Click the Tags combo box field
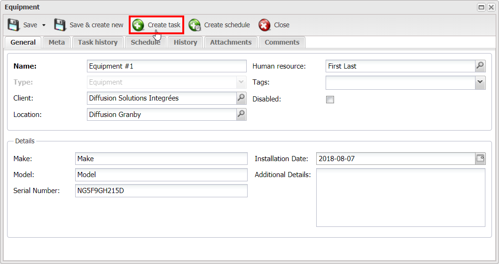The height and width of the screenshot is (264, 499). coord(400,83)
